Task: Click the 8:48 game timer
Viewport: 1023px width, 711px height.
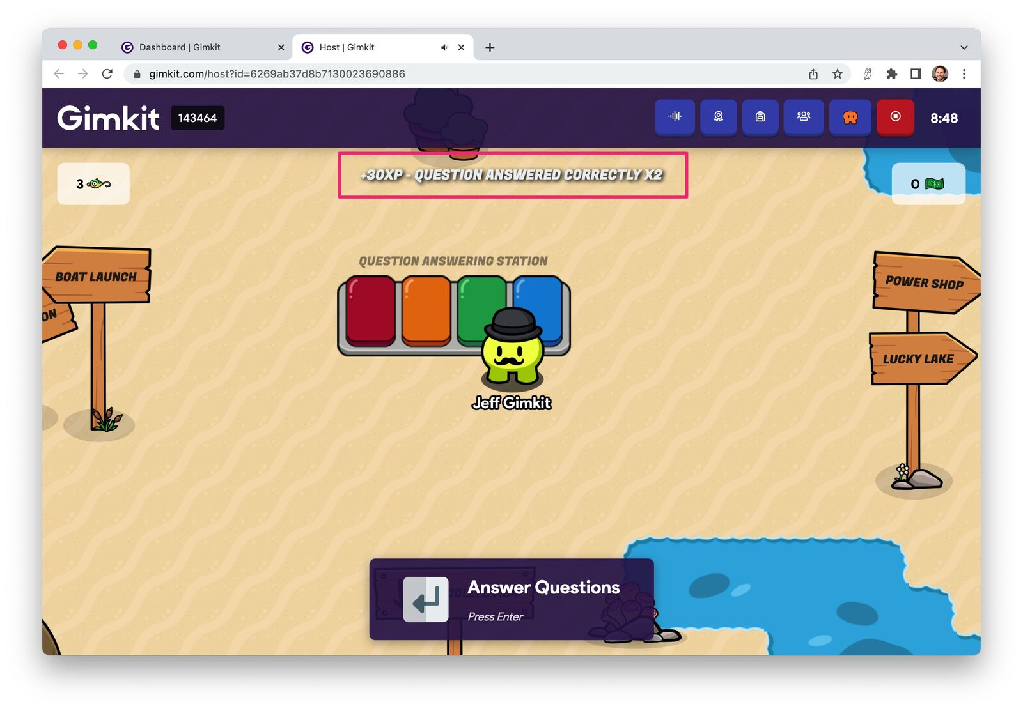Action: click(x=944, y=118)
